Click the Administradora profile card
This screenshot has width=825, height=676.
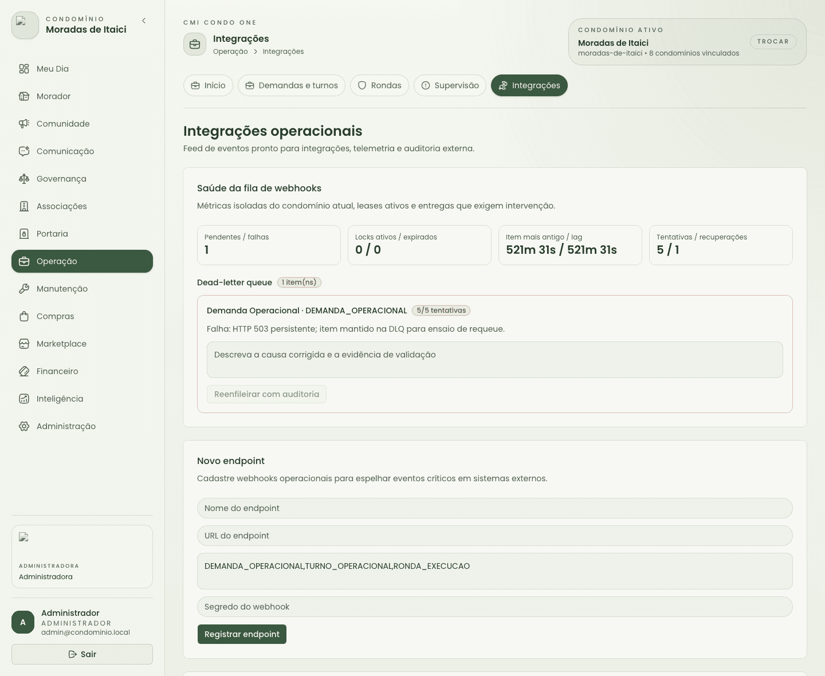point(82,556)
